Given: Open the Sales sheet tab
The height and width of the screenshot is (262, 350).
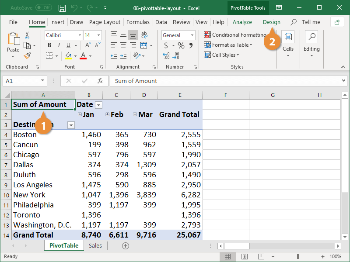Looking at the screenshot, I should tap(95, 245).
